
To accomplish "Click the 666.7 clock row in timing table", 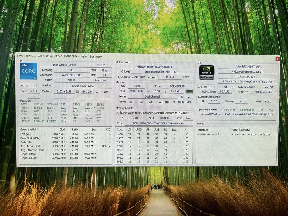I will click(154, 162).
